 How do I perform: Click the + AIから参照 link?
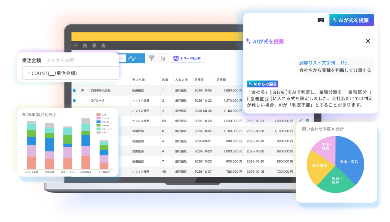pos(61,60)
